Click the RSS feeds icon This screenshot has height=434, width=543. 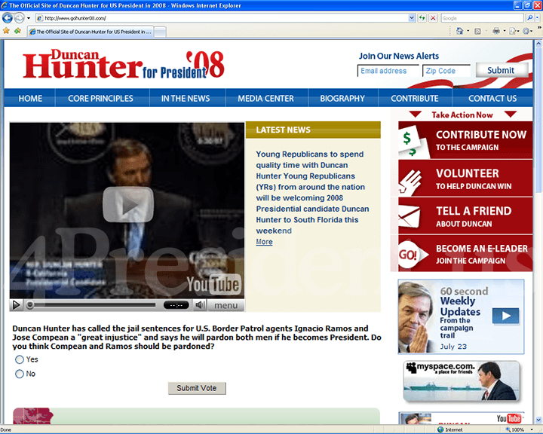(x=477, y=31)
